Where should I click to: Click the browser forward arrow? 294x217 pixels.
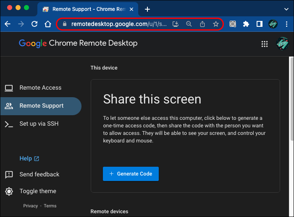click(x=21, y=24)
